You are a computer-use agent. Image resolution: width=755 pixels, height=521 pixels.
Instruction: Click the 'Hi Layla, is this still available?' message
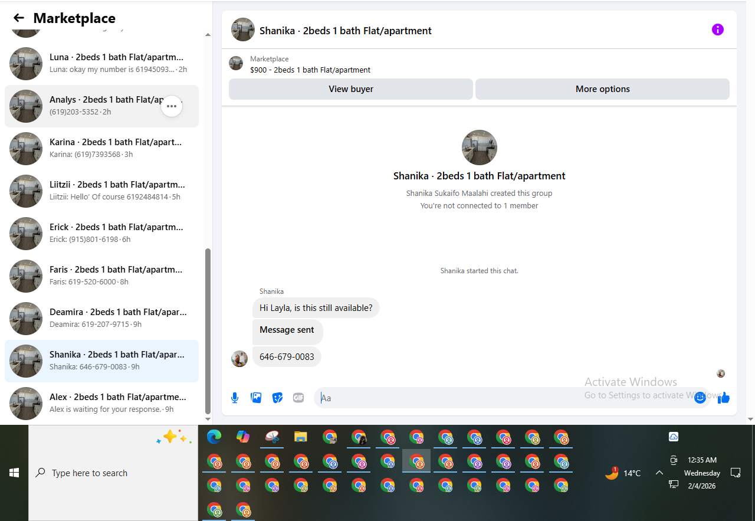click(316, 308)
